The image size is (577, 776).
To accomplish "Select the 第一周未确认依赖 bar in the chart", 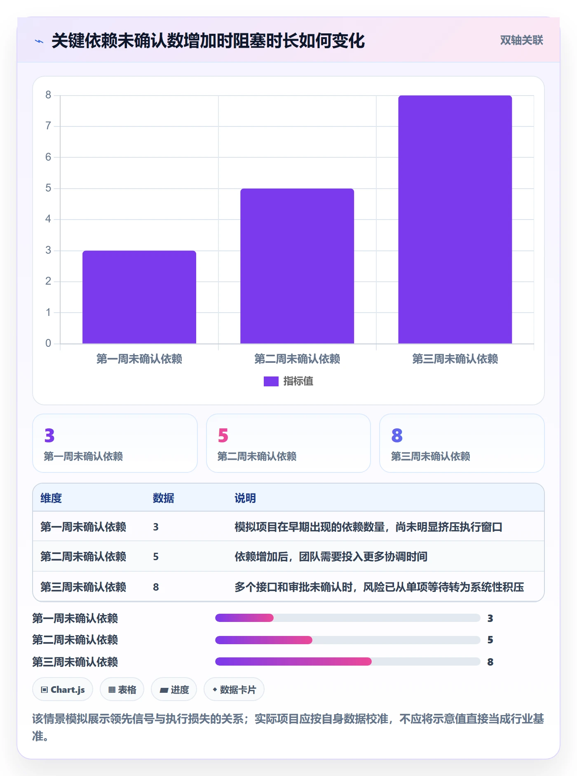I will [139, 297].
